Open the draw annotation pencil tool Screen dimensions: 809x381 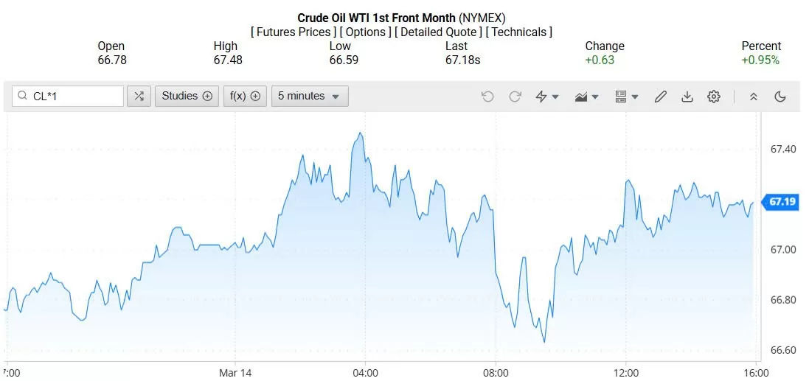[661, 97]
